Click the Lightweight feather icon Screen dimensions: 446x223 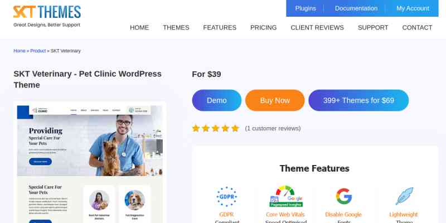[404, 196]
